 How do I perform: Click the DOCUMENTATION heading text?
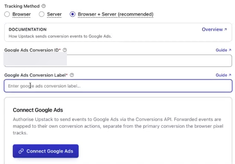tap(28, 30)
